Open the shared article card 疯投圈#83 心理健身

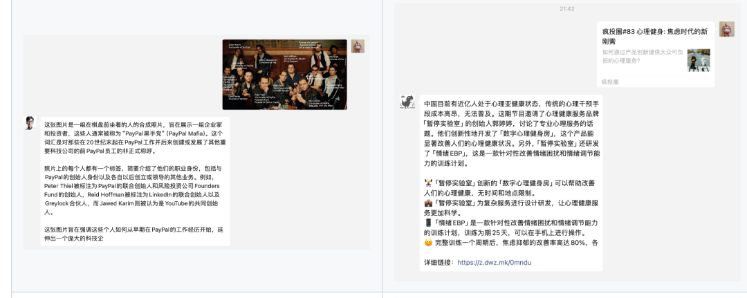click(656, 54)
